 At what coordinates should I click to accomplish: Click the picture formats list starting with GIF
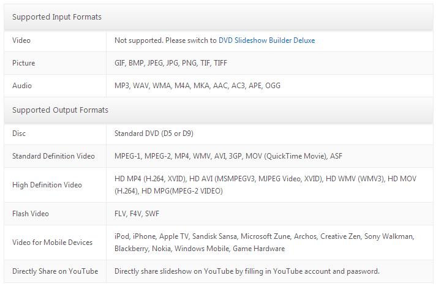click(171, 63)
